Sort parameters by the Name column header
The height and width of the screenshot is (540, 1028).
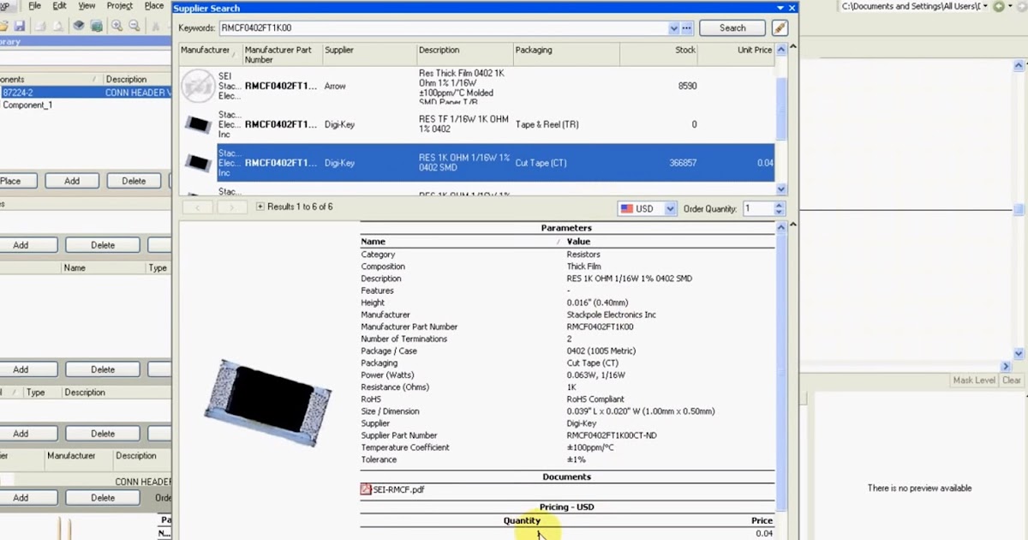[462, 242]
